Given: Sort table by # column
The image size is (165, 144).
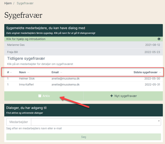Looking at the screenshot, I should [9, 72].
